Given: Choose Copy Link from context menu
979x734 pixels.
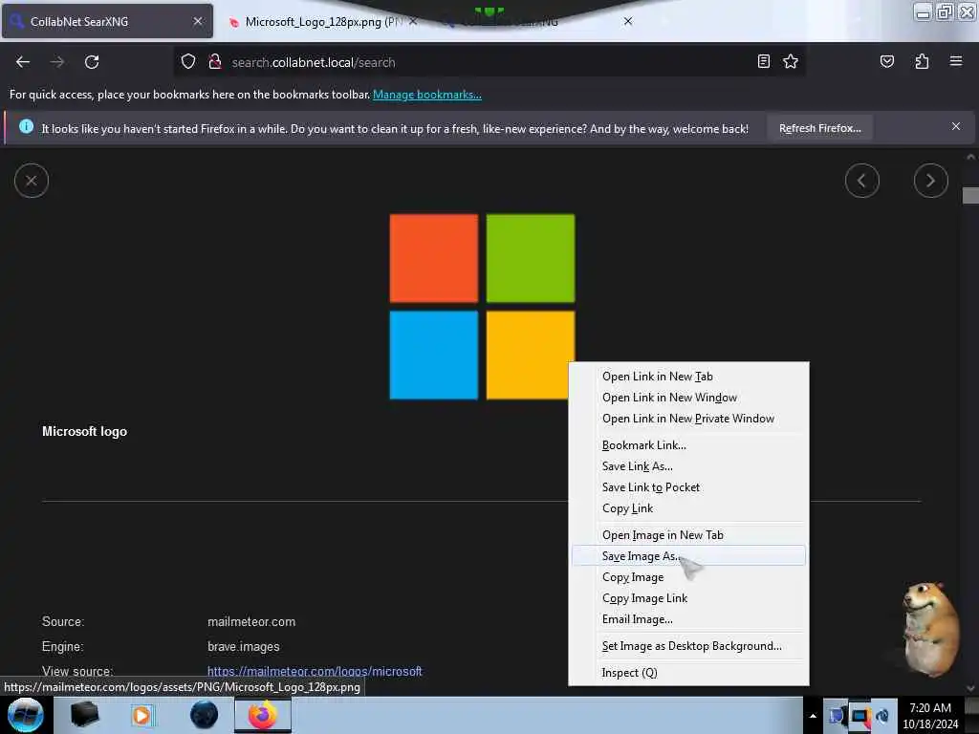Looking at the screenshot, I should pos(688,508).
